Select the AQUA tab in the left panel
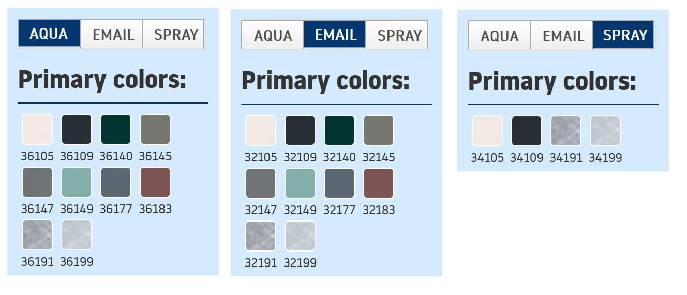 [49, 34]
